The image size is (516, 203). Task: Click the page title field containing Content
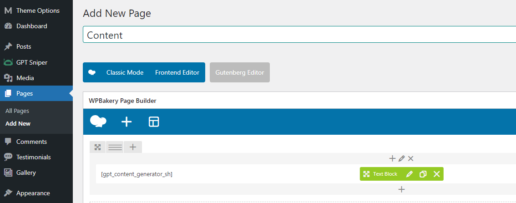pos(299,35)
